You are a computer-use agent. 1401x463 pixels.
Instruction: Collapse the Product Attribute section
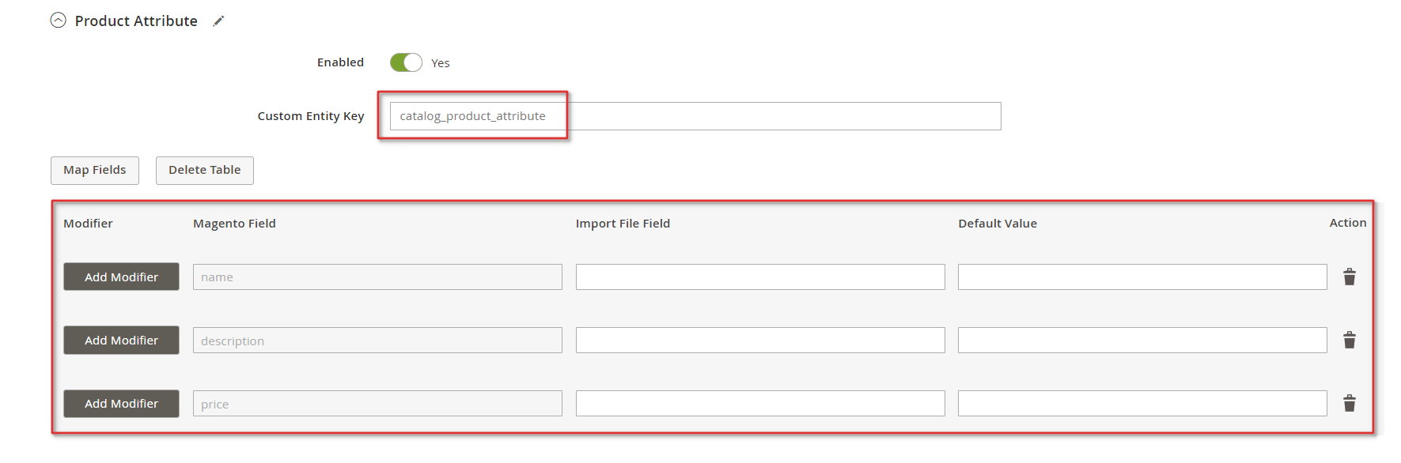click(x=58, y=21)
